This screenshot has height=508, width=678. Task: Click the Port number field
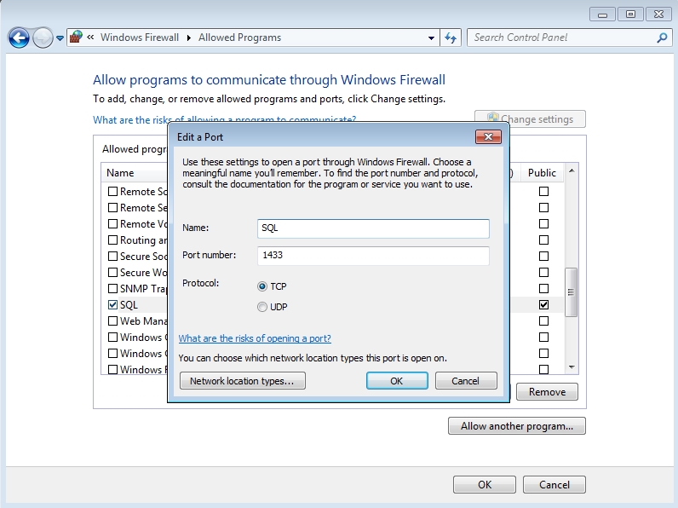(x=373, y=255)
